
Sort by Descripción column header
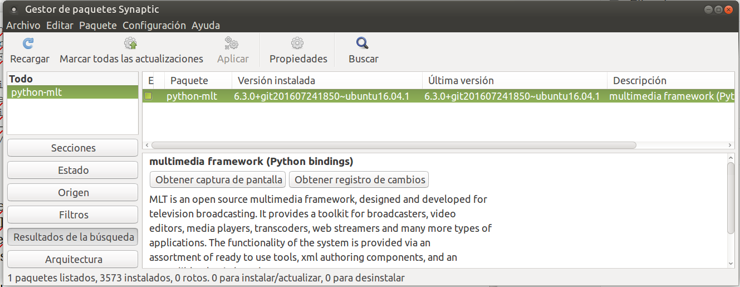[x=670, y=81]
